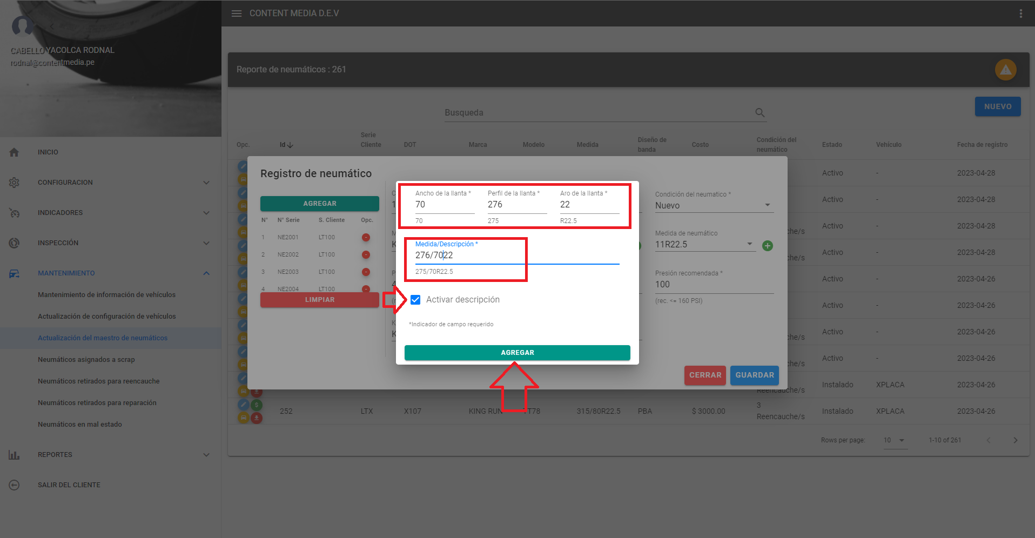Screen dimensions: 1035x538
Task: Open the hamburger navigation menu
Action: pos(236,14)
